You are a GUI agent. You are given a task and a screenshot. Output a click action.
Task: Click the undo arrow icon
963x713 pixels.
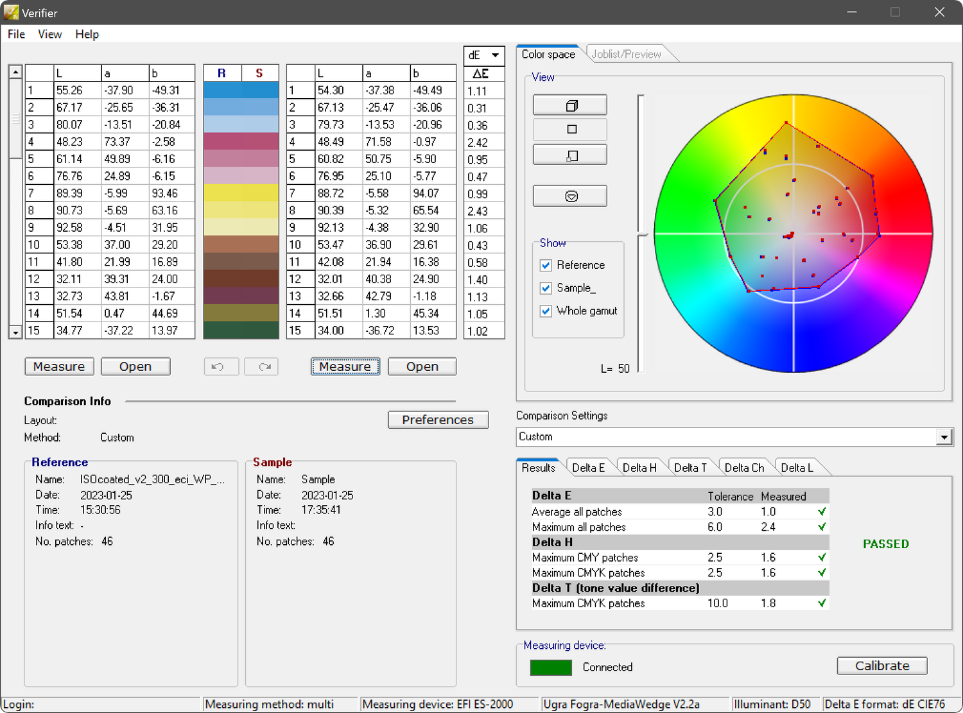221,366
